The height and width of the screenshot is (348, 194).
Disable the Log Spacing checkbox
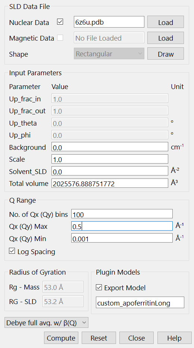coord(12,251)
